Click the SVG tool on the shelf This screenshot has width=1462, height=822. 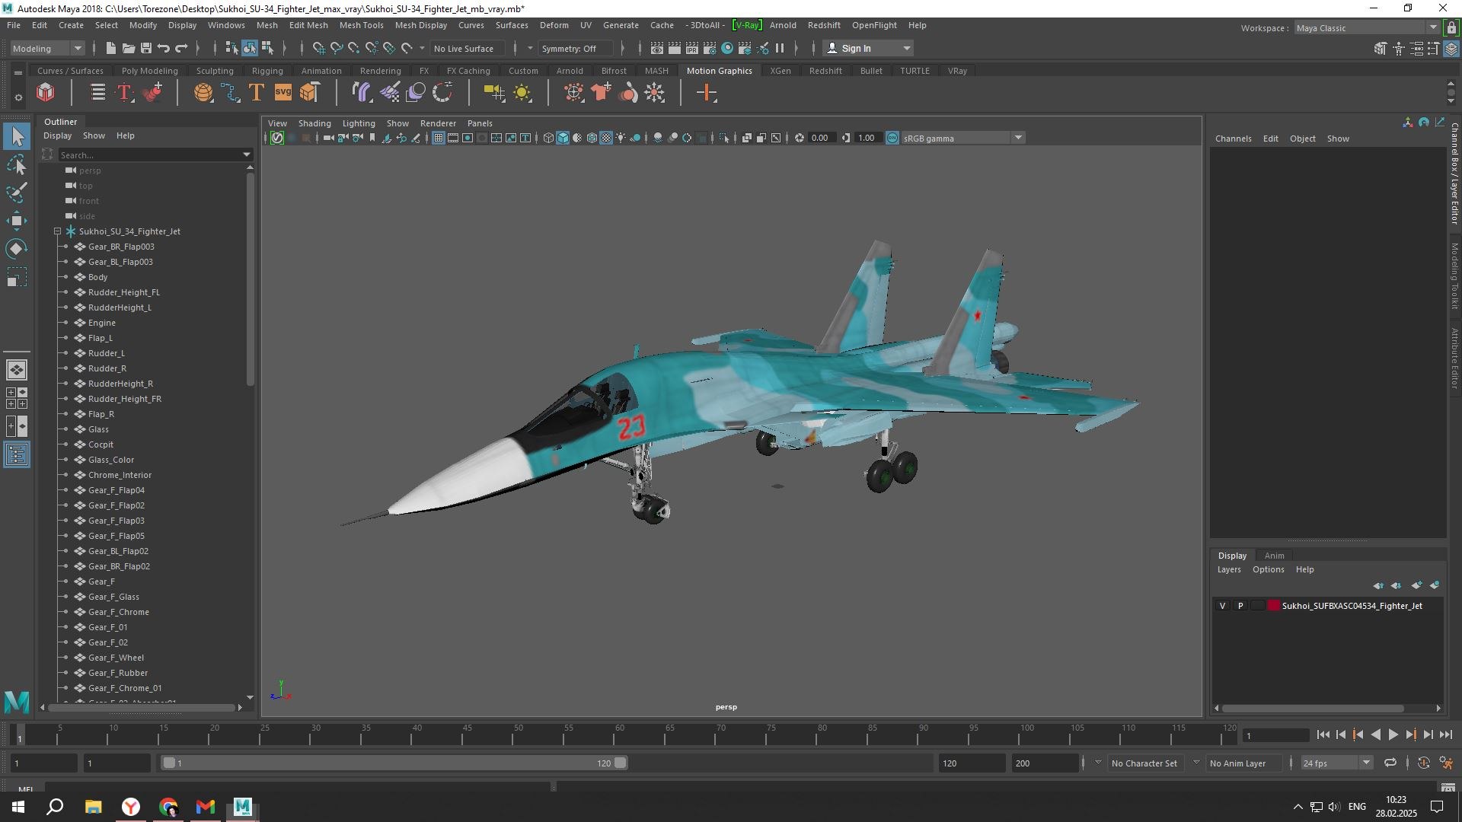coord(283,93)
